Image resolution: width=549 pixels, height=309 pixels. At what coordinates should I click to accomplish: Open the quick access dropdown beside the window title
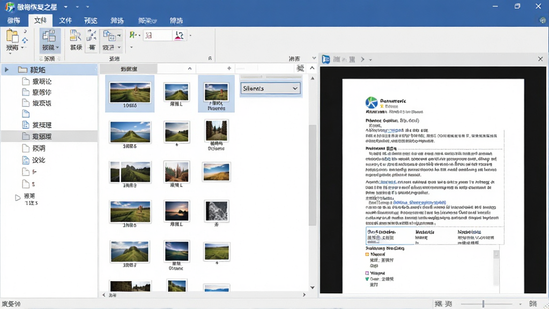[x=65, y=6]
